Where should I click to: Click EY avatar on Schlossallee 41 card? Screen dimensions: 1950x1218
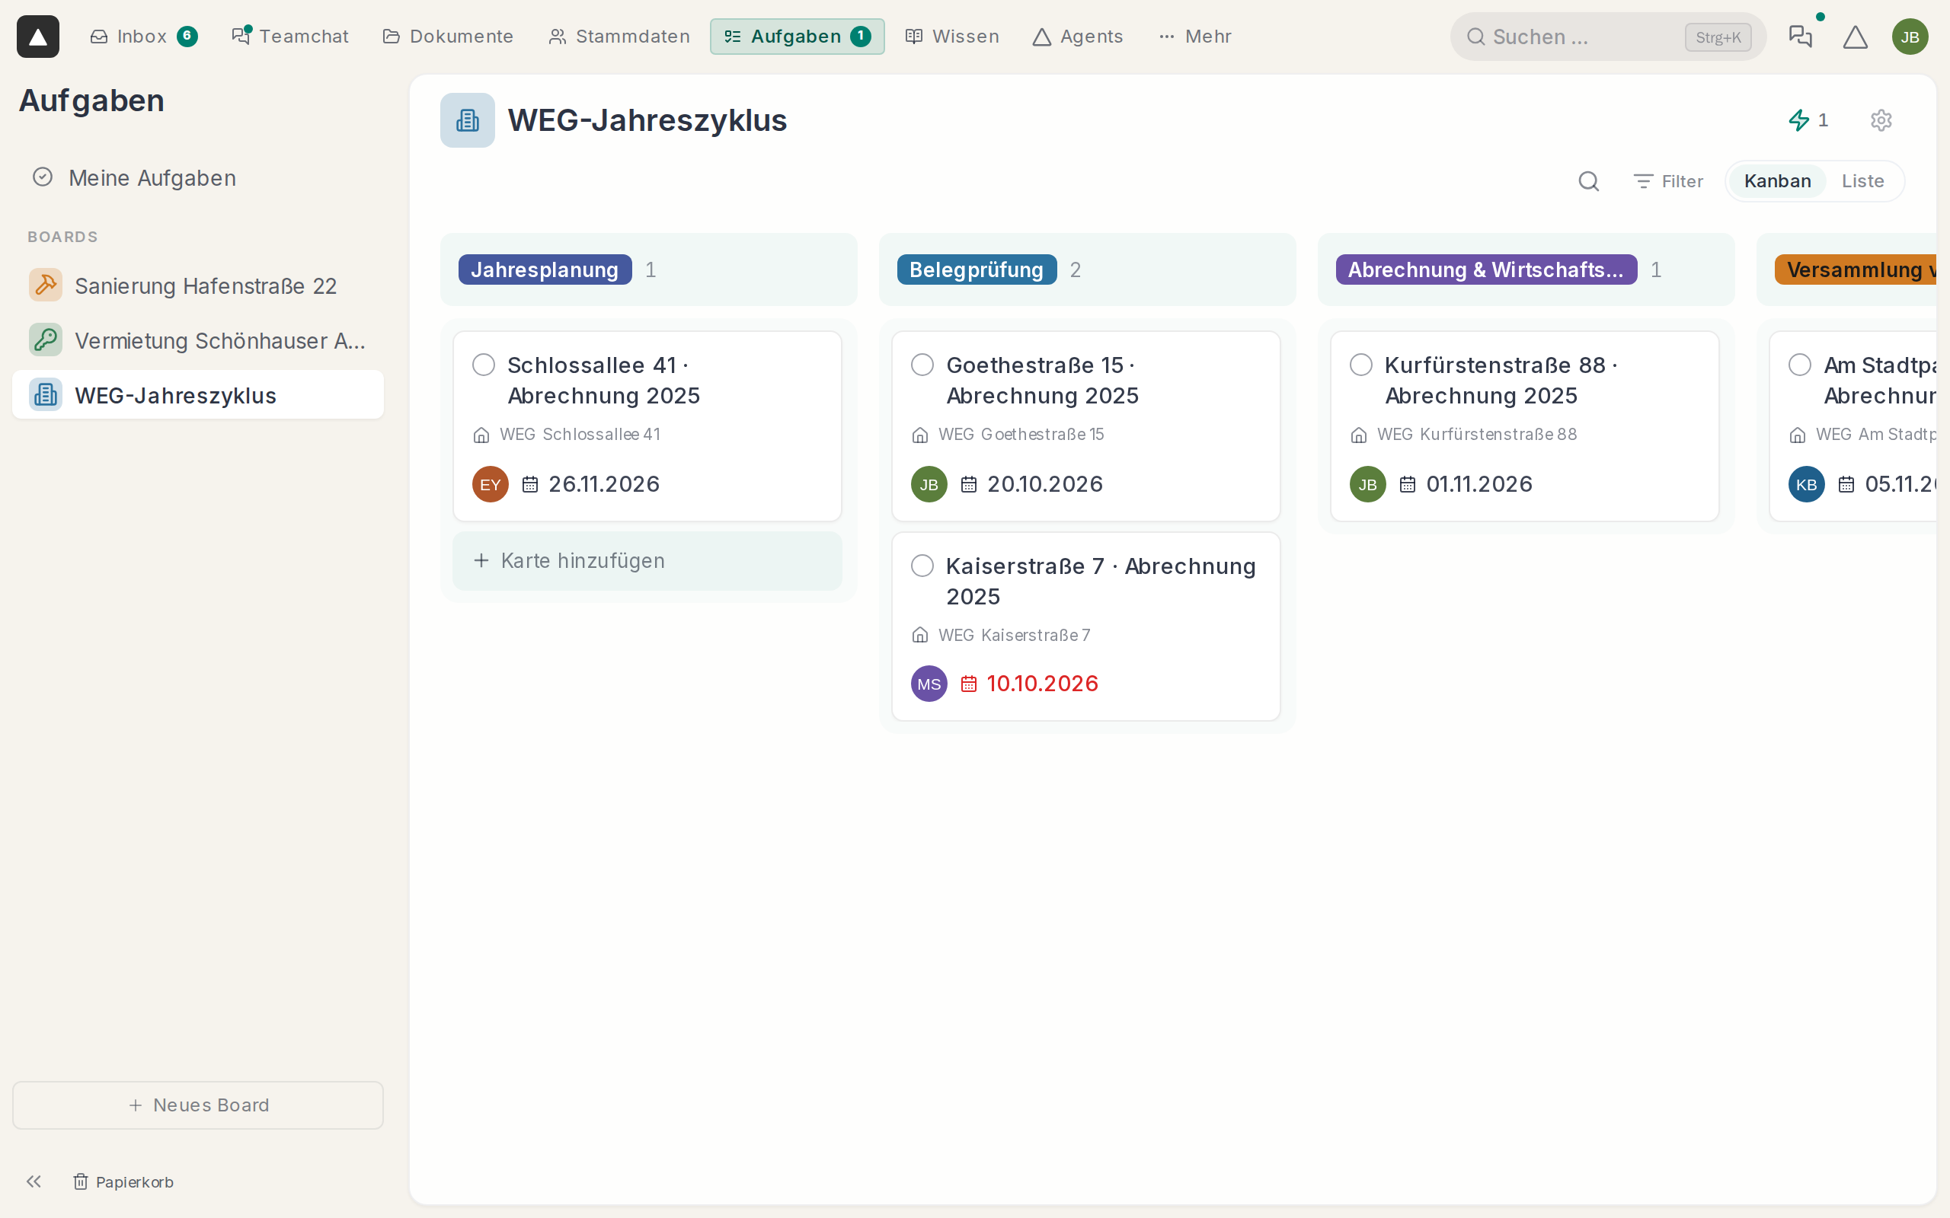pos(490,484)
